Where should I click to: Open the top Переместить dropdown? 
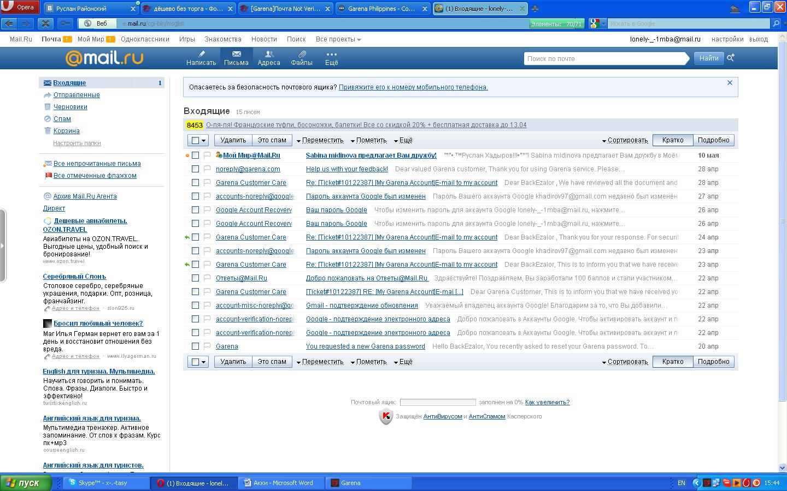tap(320, 140)
